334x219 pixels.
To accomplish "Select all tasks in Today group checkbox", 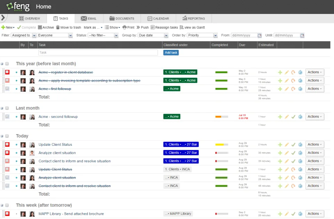I will click(7, 136).
